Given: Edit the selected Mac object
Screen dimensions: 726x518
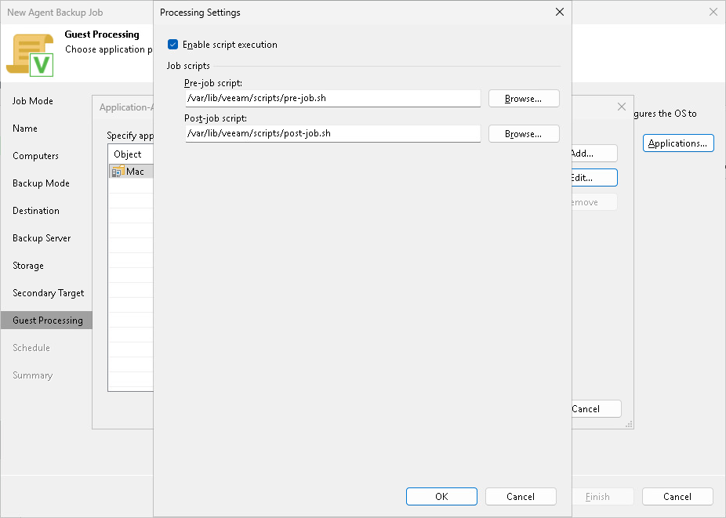Looking at the screenshot, I should (x=592, y=177).
